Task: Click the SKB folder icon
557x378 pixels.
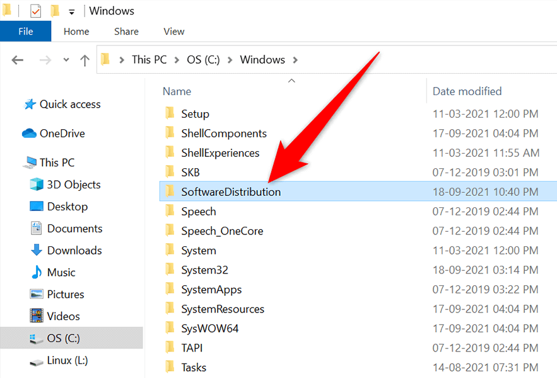Action: point(170,171)
